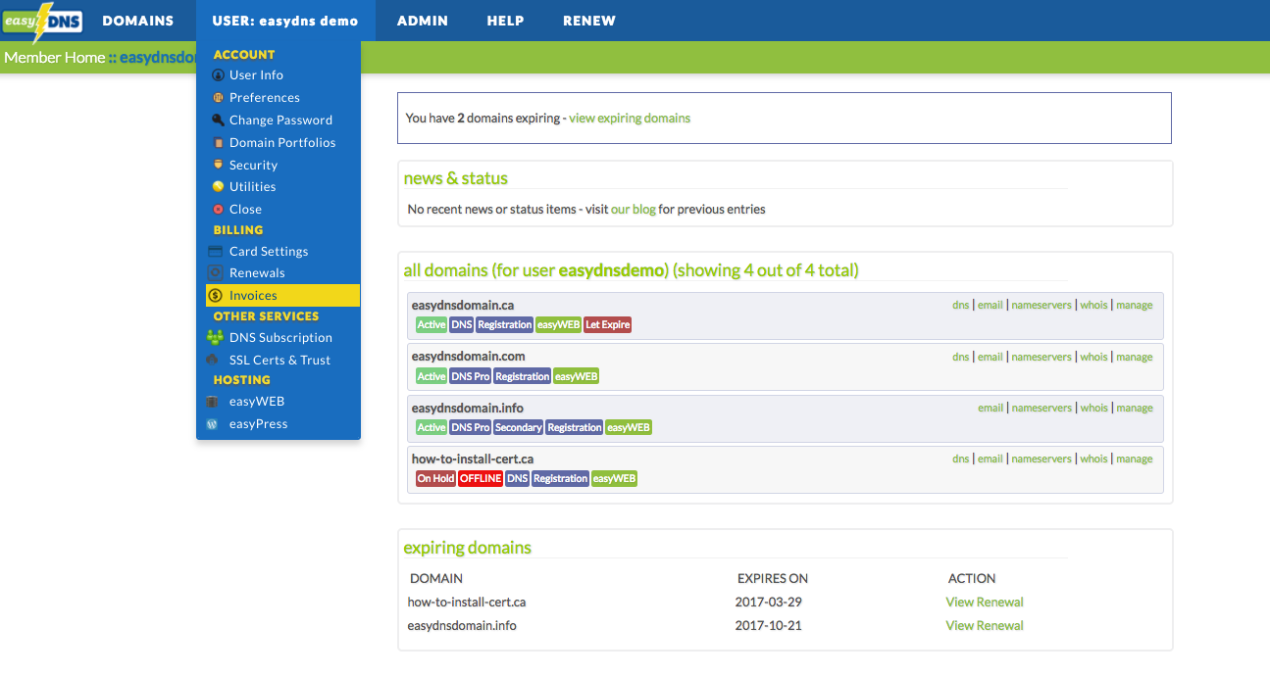The width and height of the screenshot is (1270, 677).
Task: Click the DNS Subscription green icon
Action: point(215,337)
